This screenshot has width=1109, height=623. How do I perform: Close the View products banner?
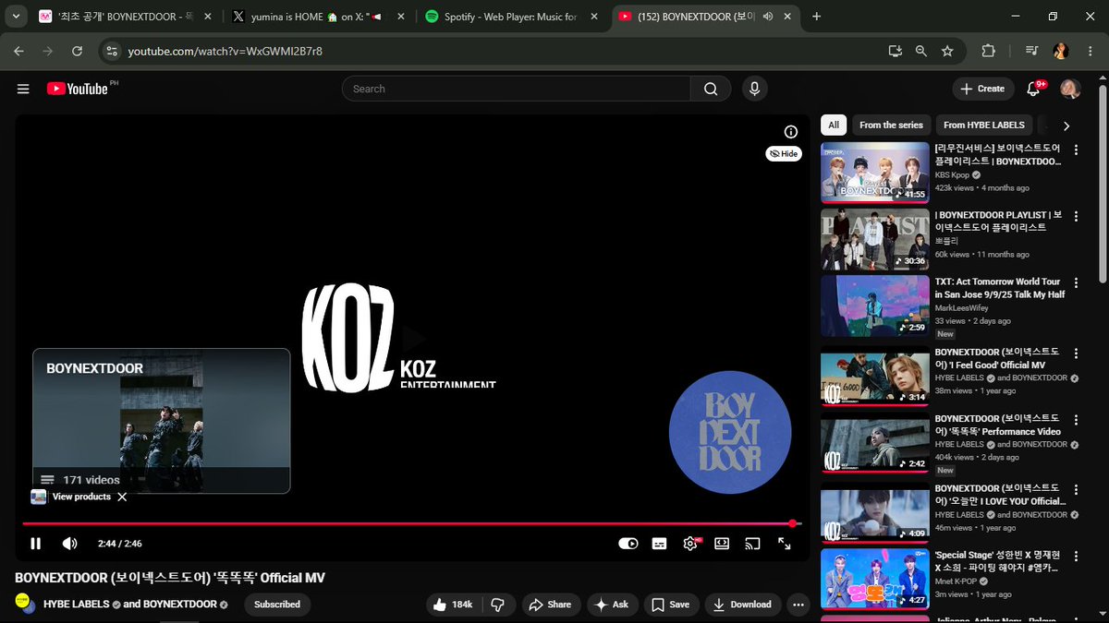tap(122, 497)
